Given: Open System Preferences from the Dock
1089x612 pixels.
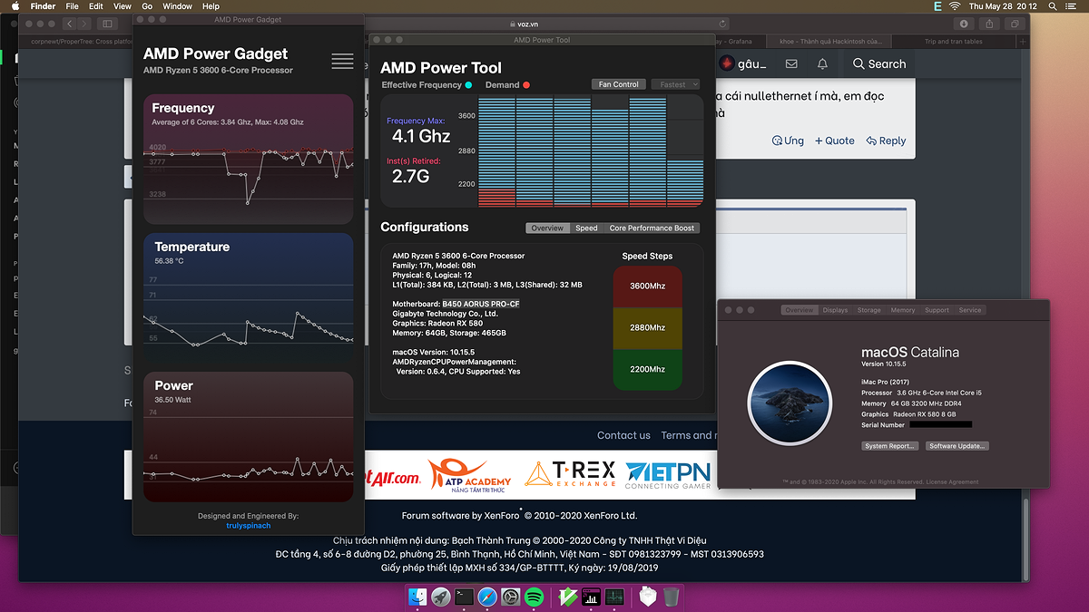Looking at the screenshot, I should [x=511, y=597].
